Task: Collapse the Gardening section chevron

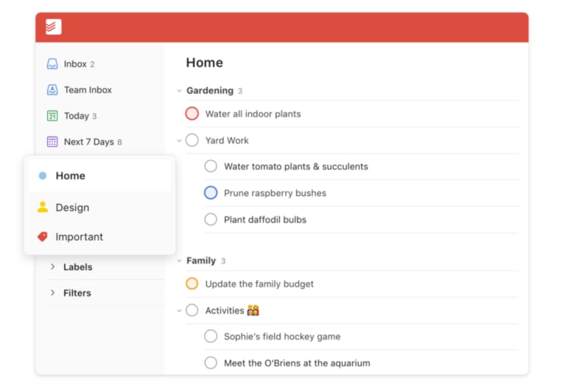Action: point(179,90)
